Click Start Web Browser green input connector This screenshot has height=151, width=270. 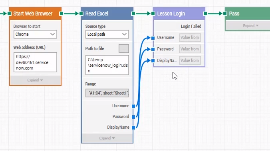pos(10,14)
